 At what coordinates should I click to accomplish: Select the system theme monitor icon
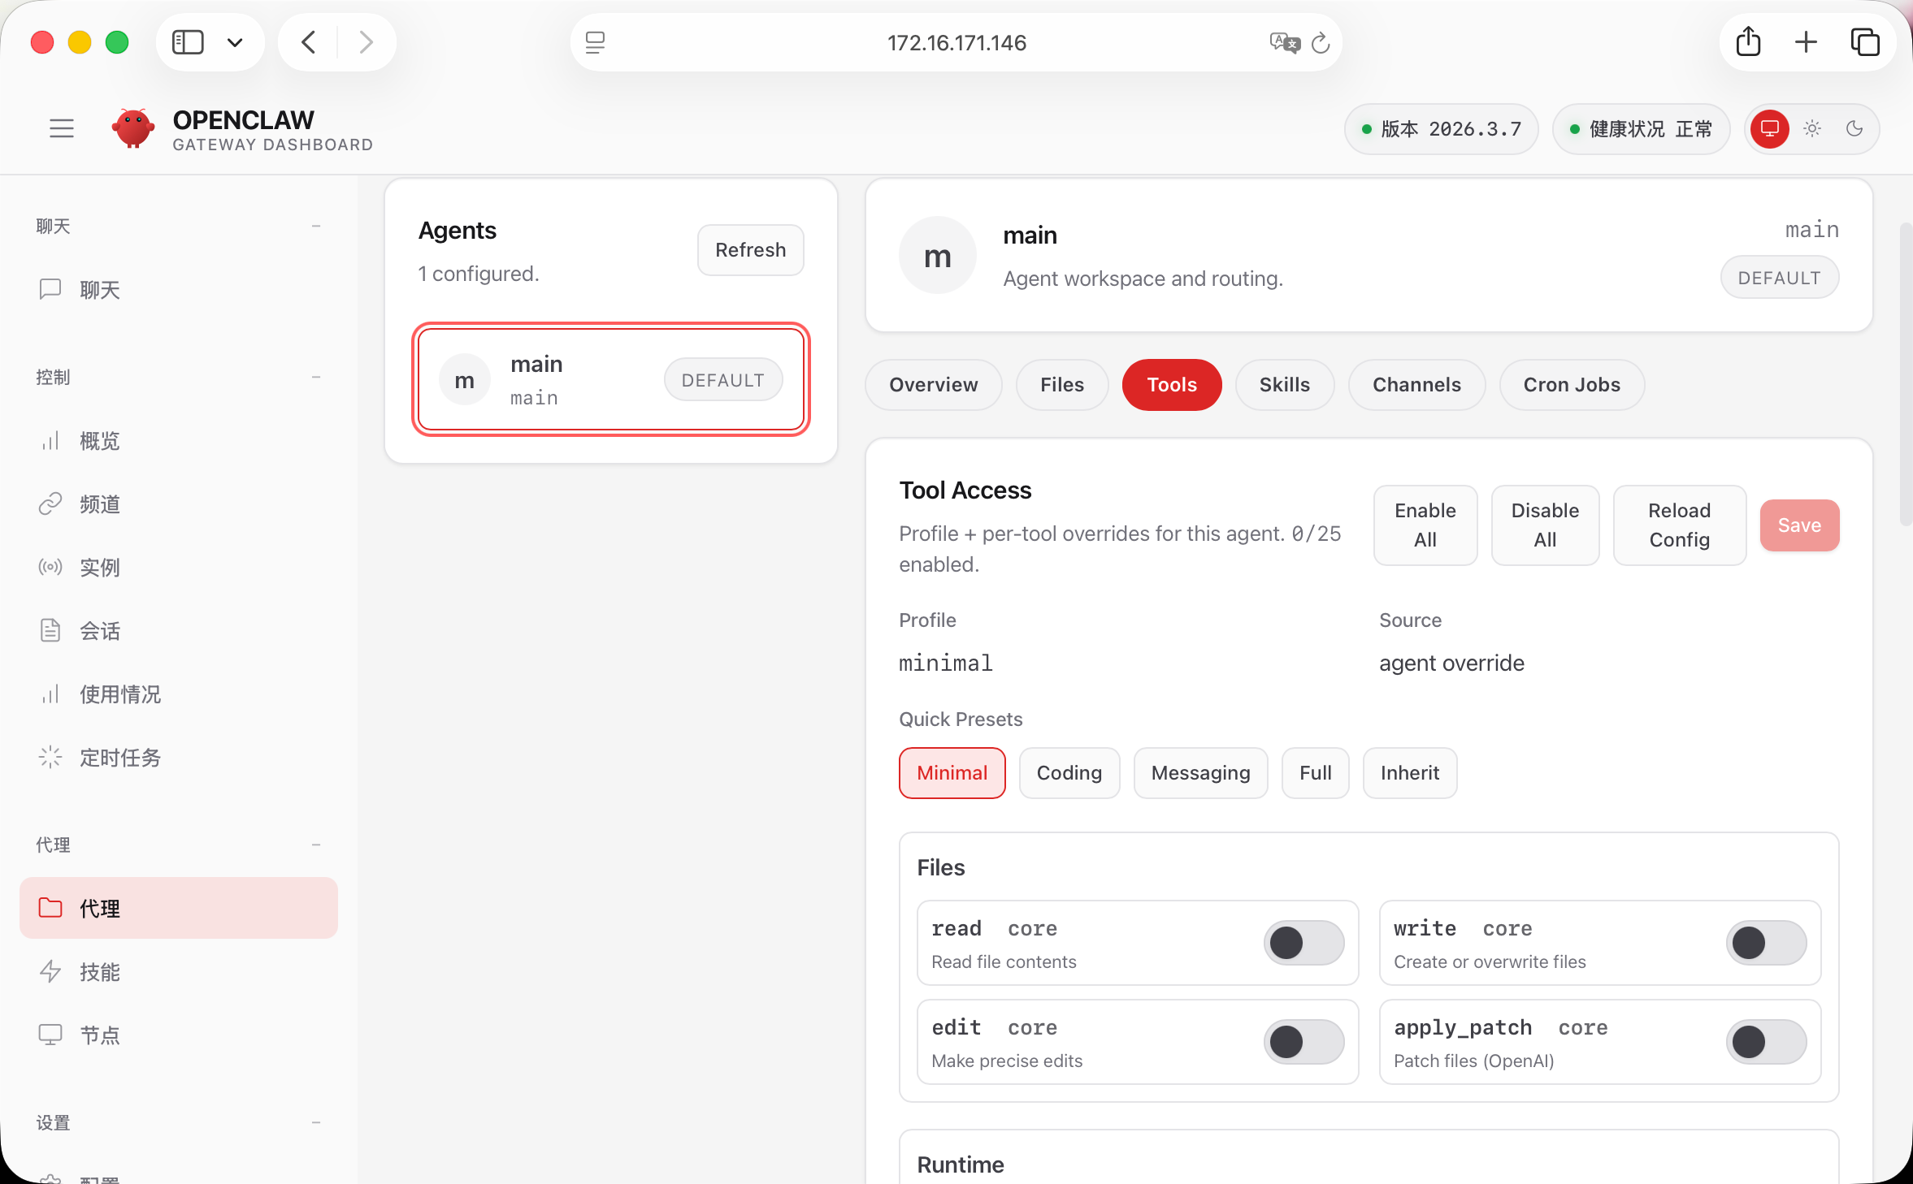tap(1769, 128)
